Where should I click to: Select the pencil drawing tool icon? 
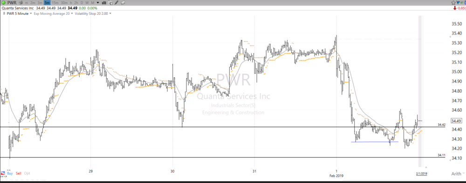point(116,3)
